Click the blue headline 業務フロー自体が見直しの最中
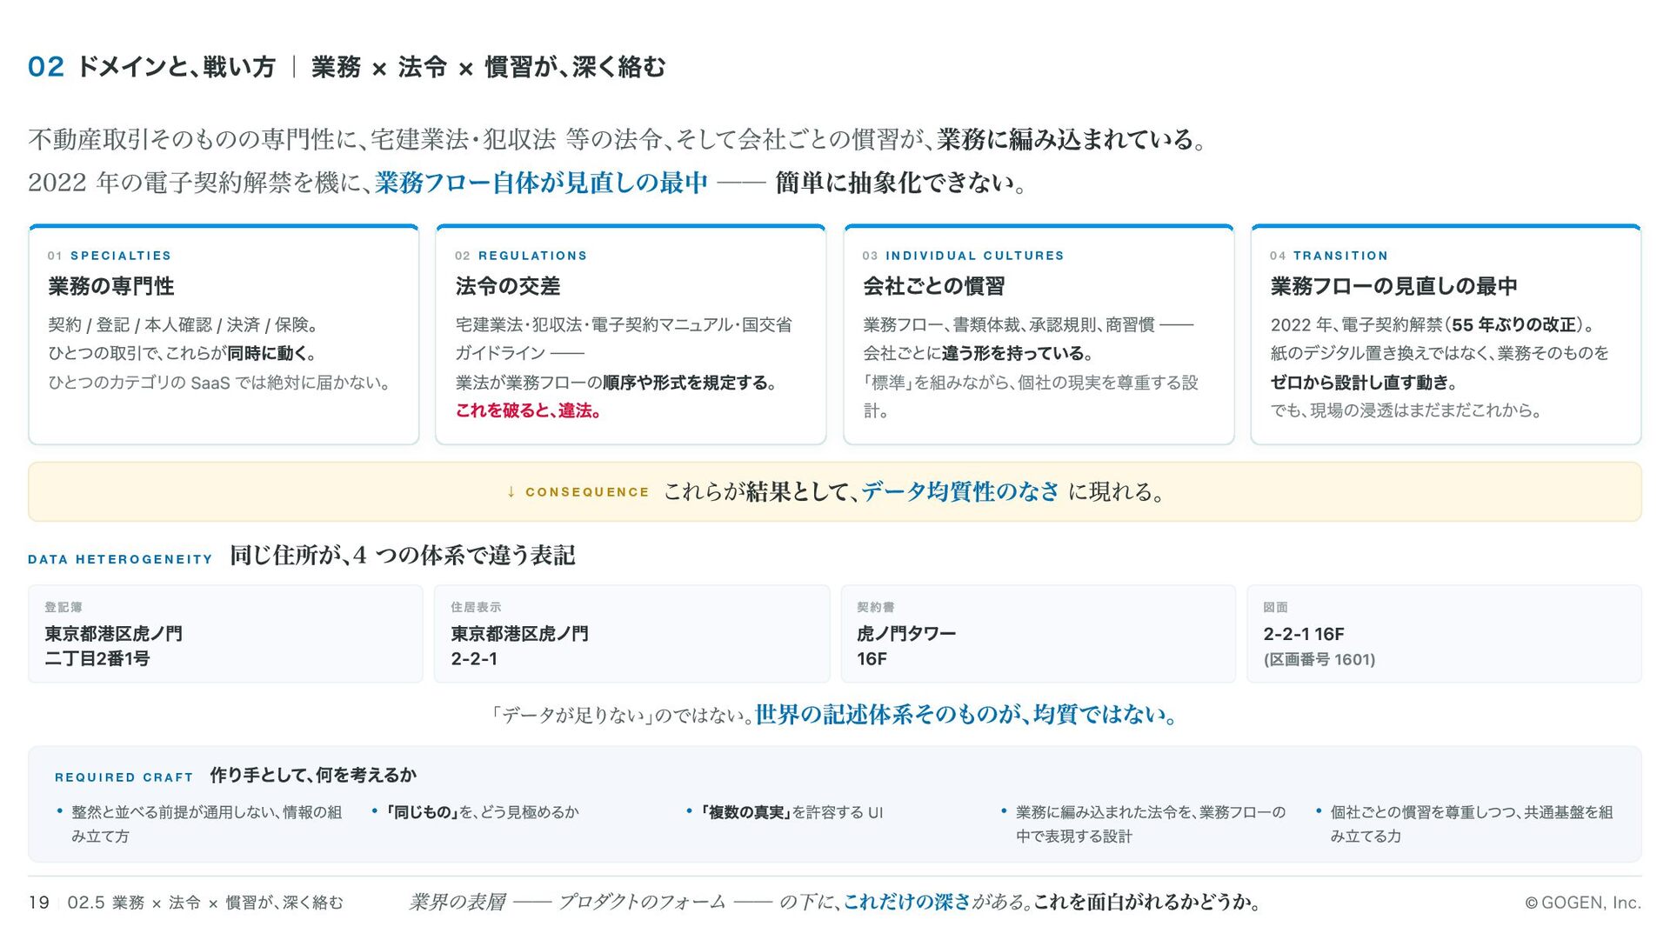Image resolution: width=1670 pixels, height=940 pixels. pyautogui.click(x=541, y=183)
